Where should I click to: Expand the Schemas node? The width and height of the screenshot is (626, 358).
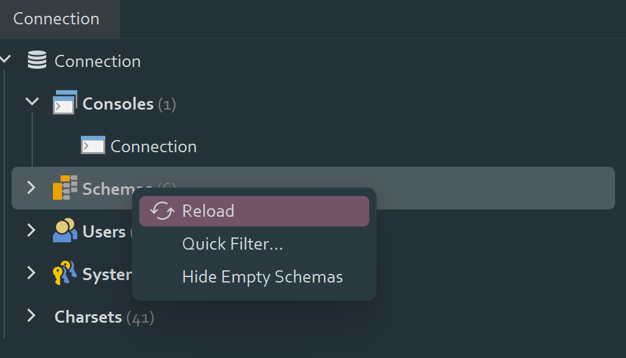[x=32, y=188]
